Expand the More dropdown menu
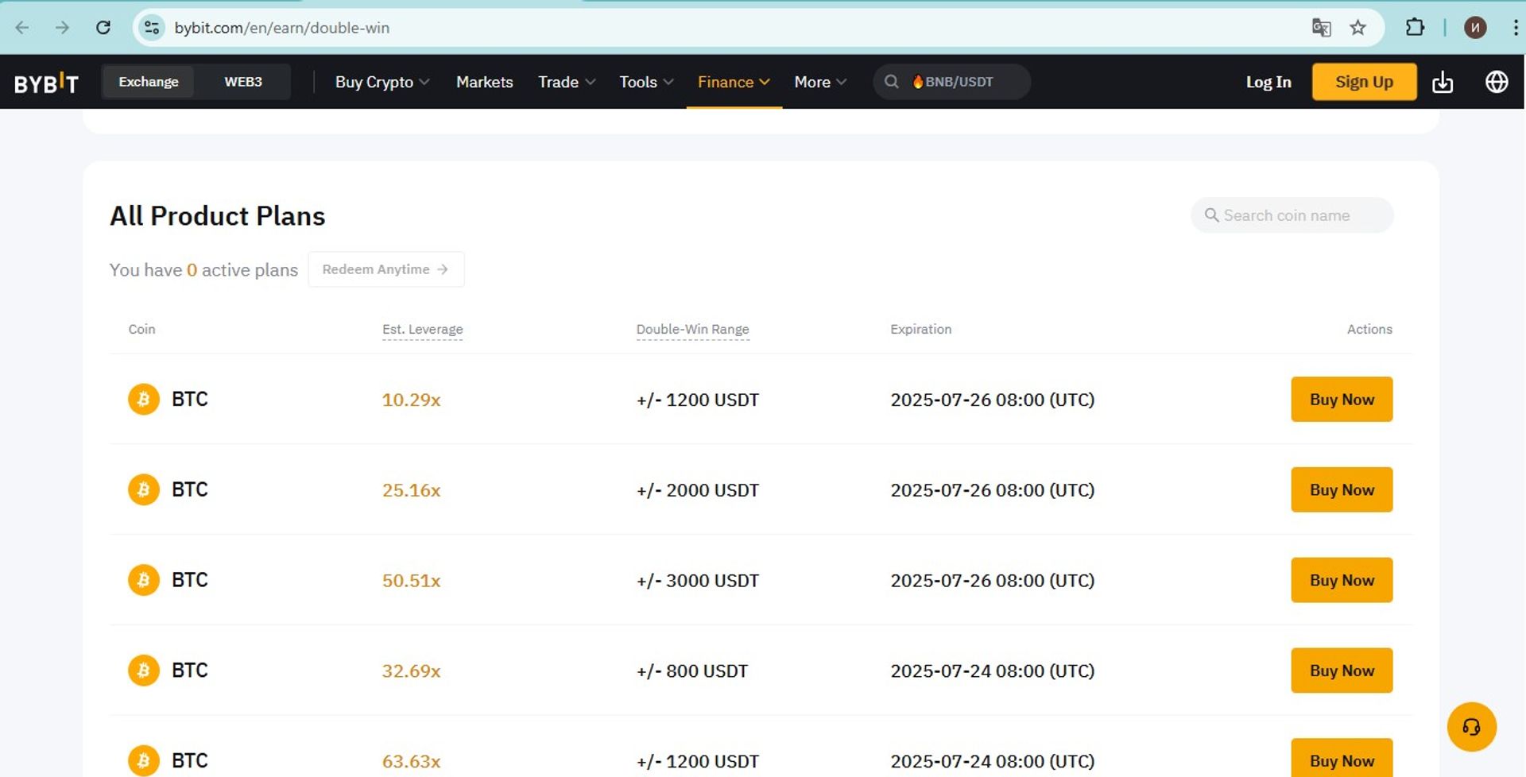 point(820,82)
